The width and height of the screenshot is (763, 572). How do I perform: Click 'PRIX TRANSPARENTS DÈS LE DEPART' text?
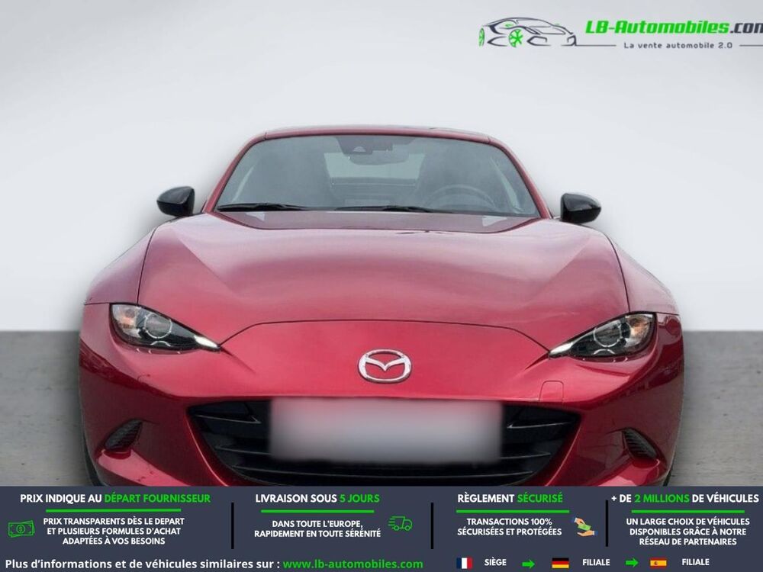pos(114,522)
